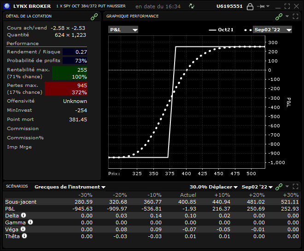
Task: Toggle the pin window icon in title bar
Action: pos(261,6)
